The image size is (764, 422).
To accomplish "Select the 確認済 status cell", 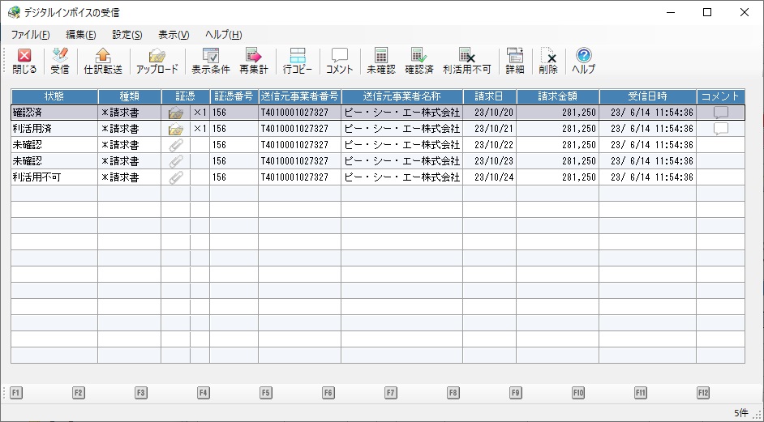I will pyautogui.click(x=54, y=113).
